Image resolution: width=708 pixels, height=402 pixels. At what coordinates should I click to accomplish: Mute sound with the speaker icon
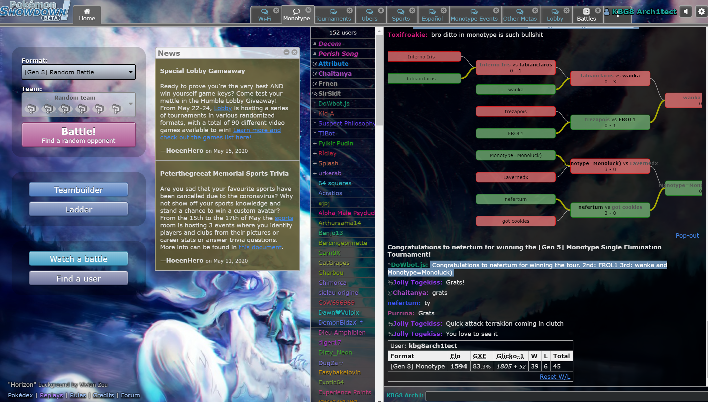pyautogui.click(x=685, y=12)
